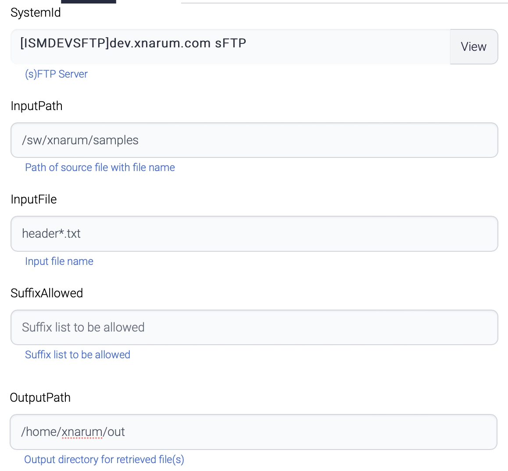The width and height of the screenshot is (508, 471).
Task: Click the SystemId field label
Action: click(36, 13)
